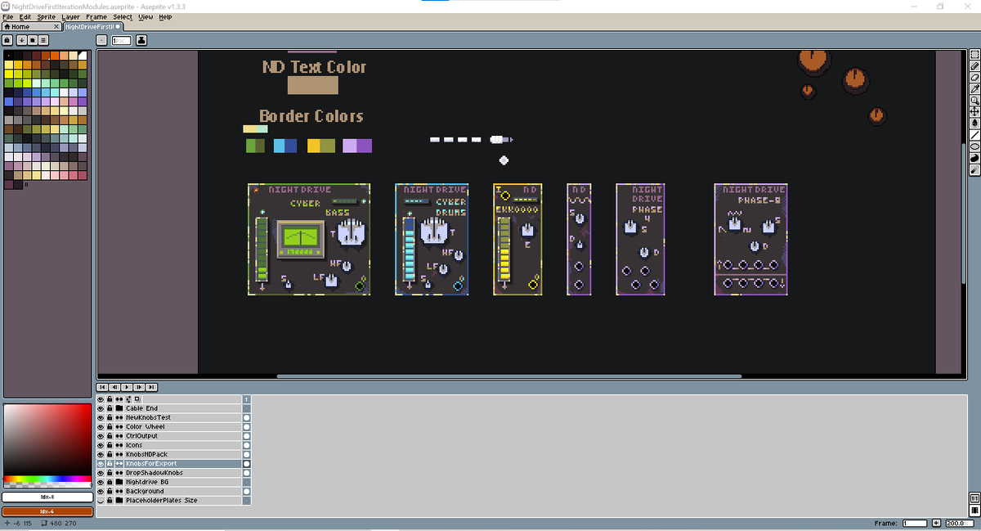Click the frame number field in status bar

point(914,523)
